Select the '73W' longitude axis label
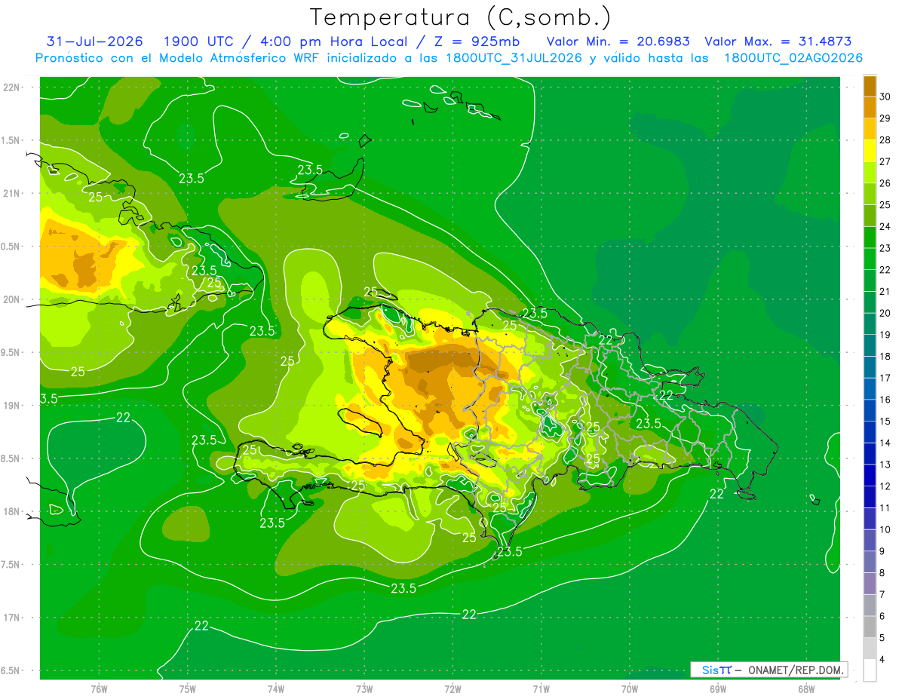Screen dimensions: 905x699 click(364, 689)
